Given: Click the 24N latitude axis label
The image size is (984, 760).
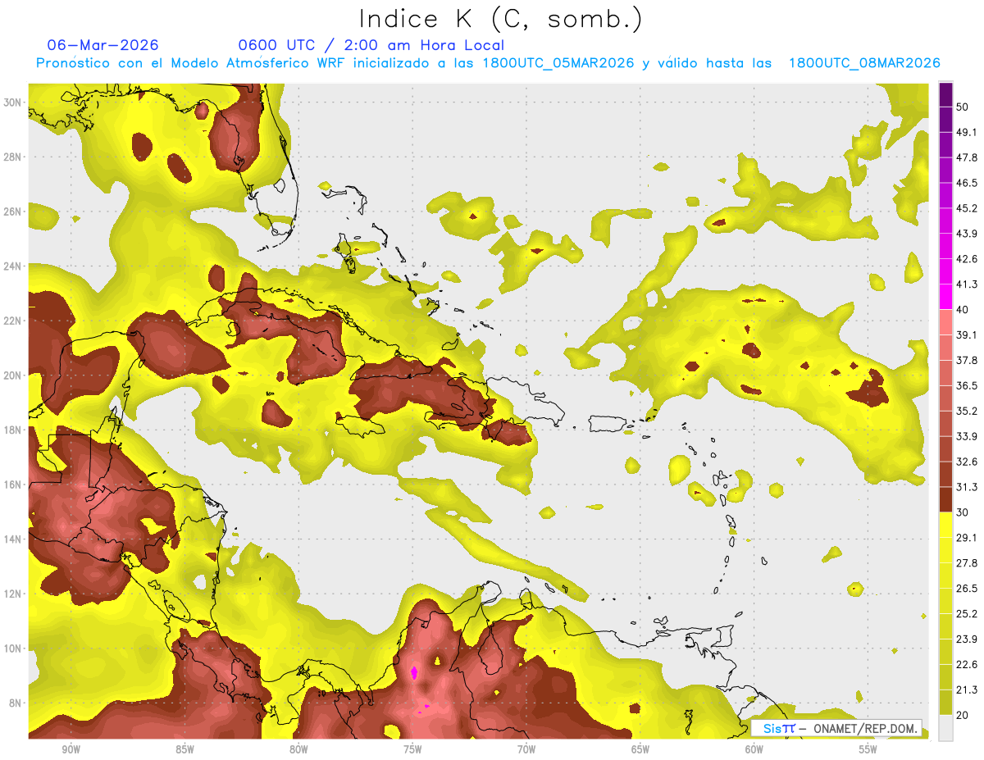Looking at the screenshot, I should [x=13, y=266].
